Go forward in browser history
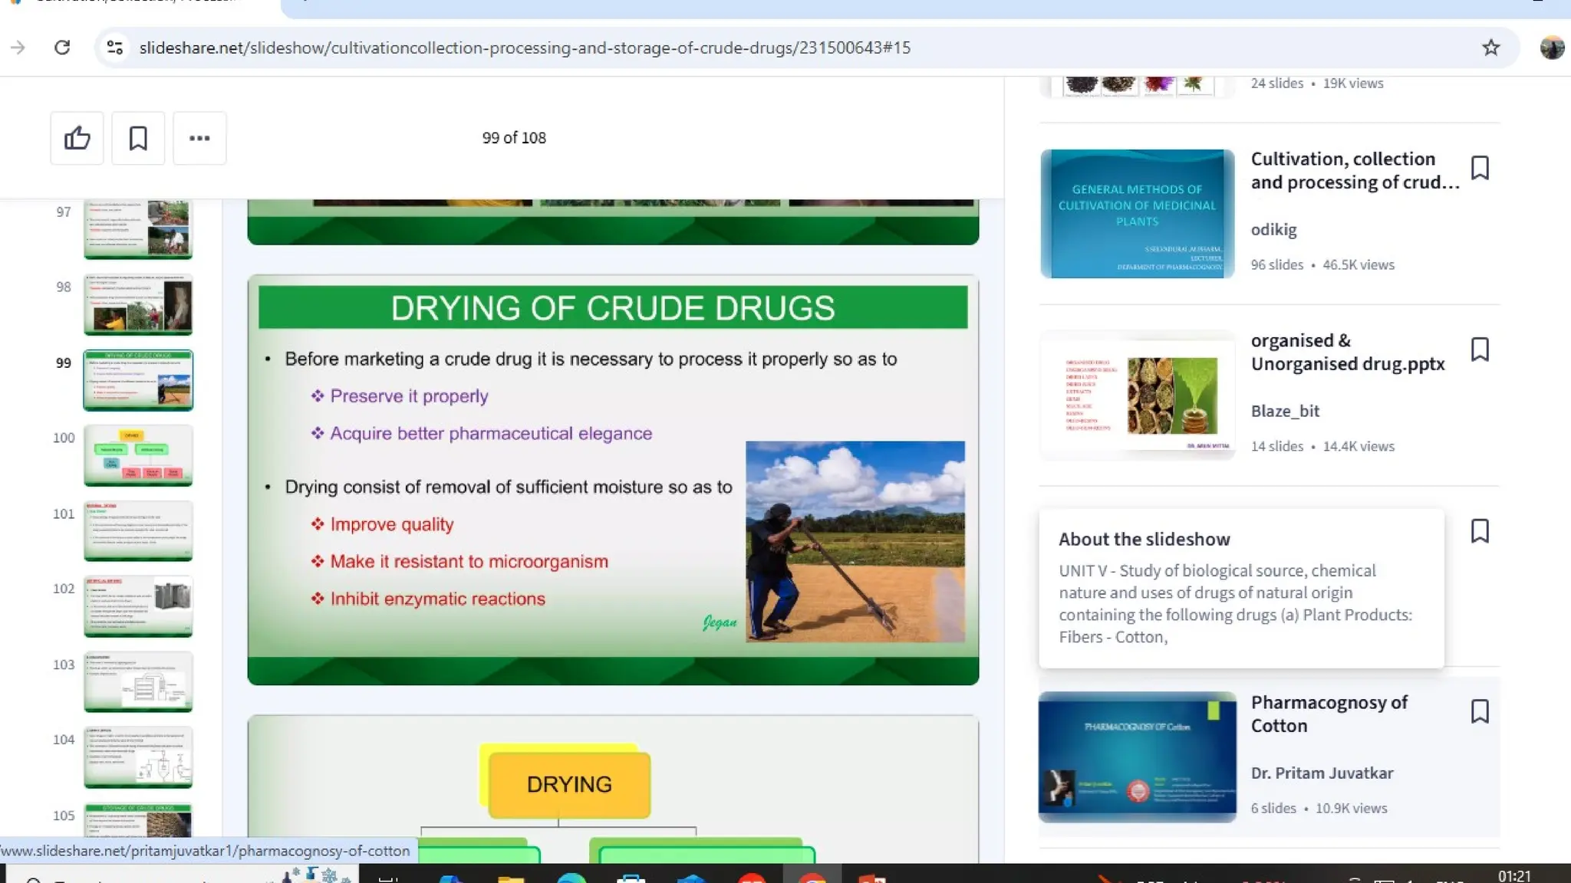1571x883 pixels. pyautogui.click(x=18, y=48)
